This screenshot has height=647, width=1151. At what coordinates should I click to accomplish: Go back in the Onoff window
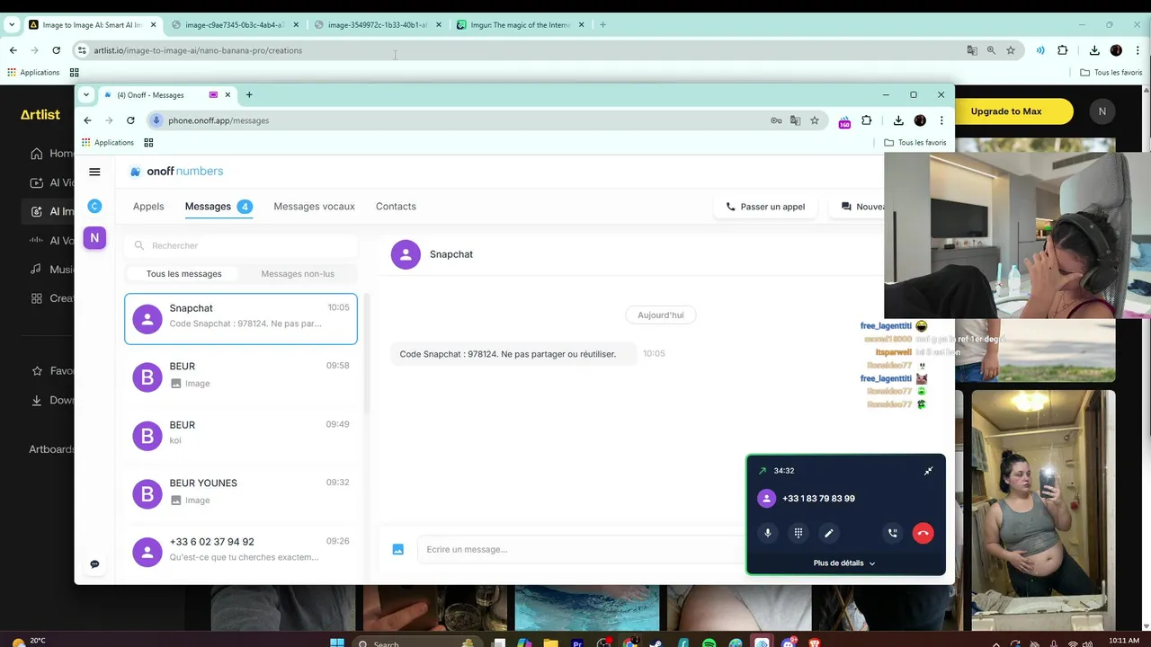(x=87, y=120)
